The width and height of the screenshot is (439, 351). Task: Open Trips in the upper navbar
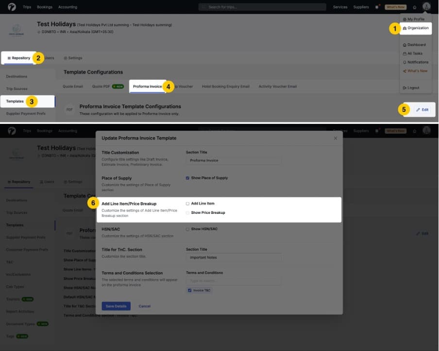tap(27, 7)
